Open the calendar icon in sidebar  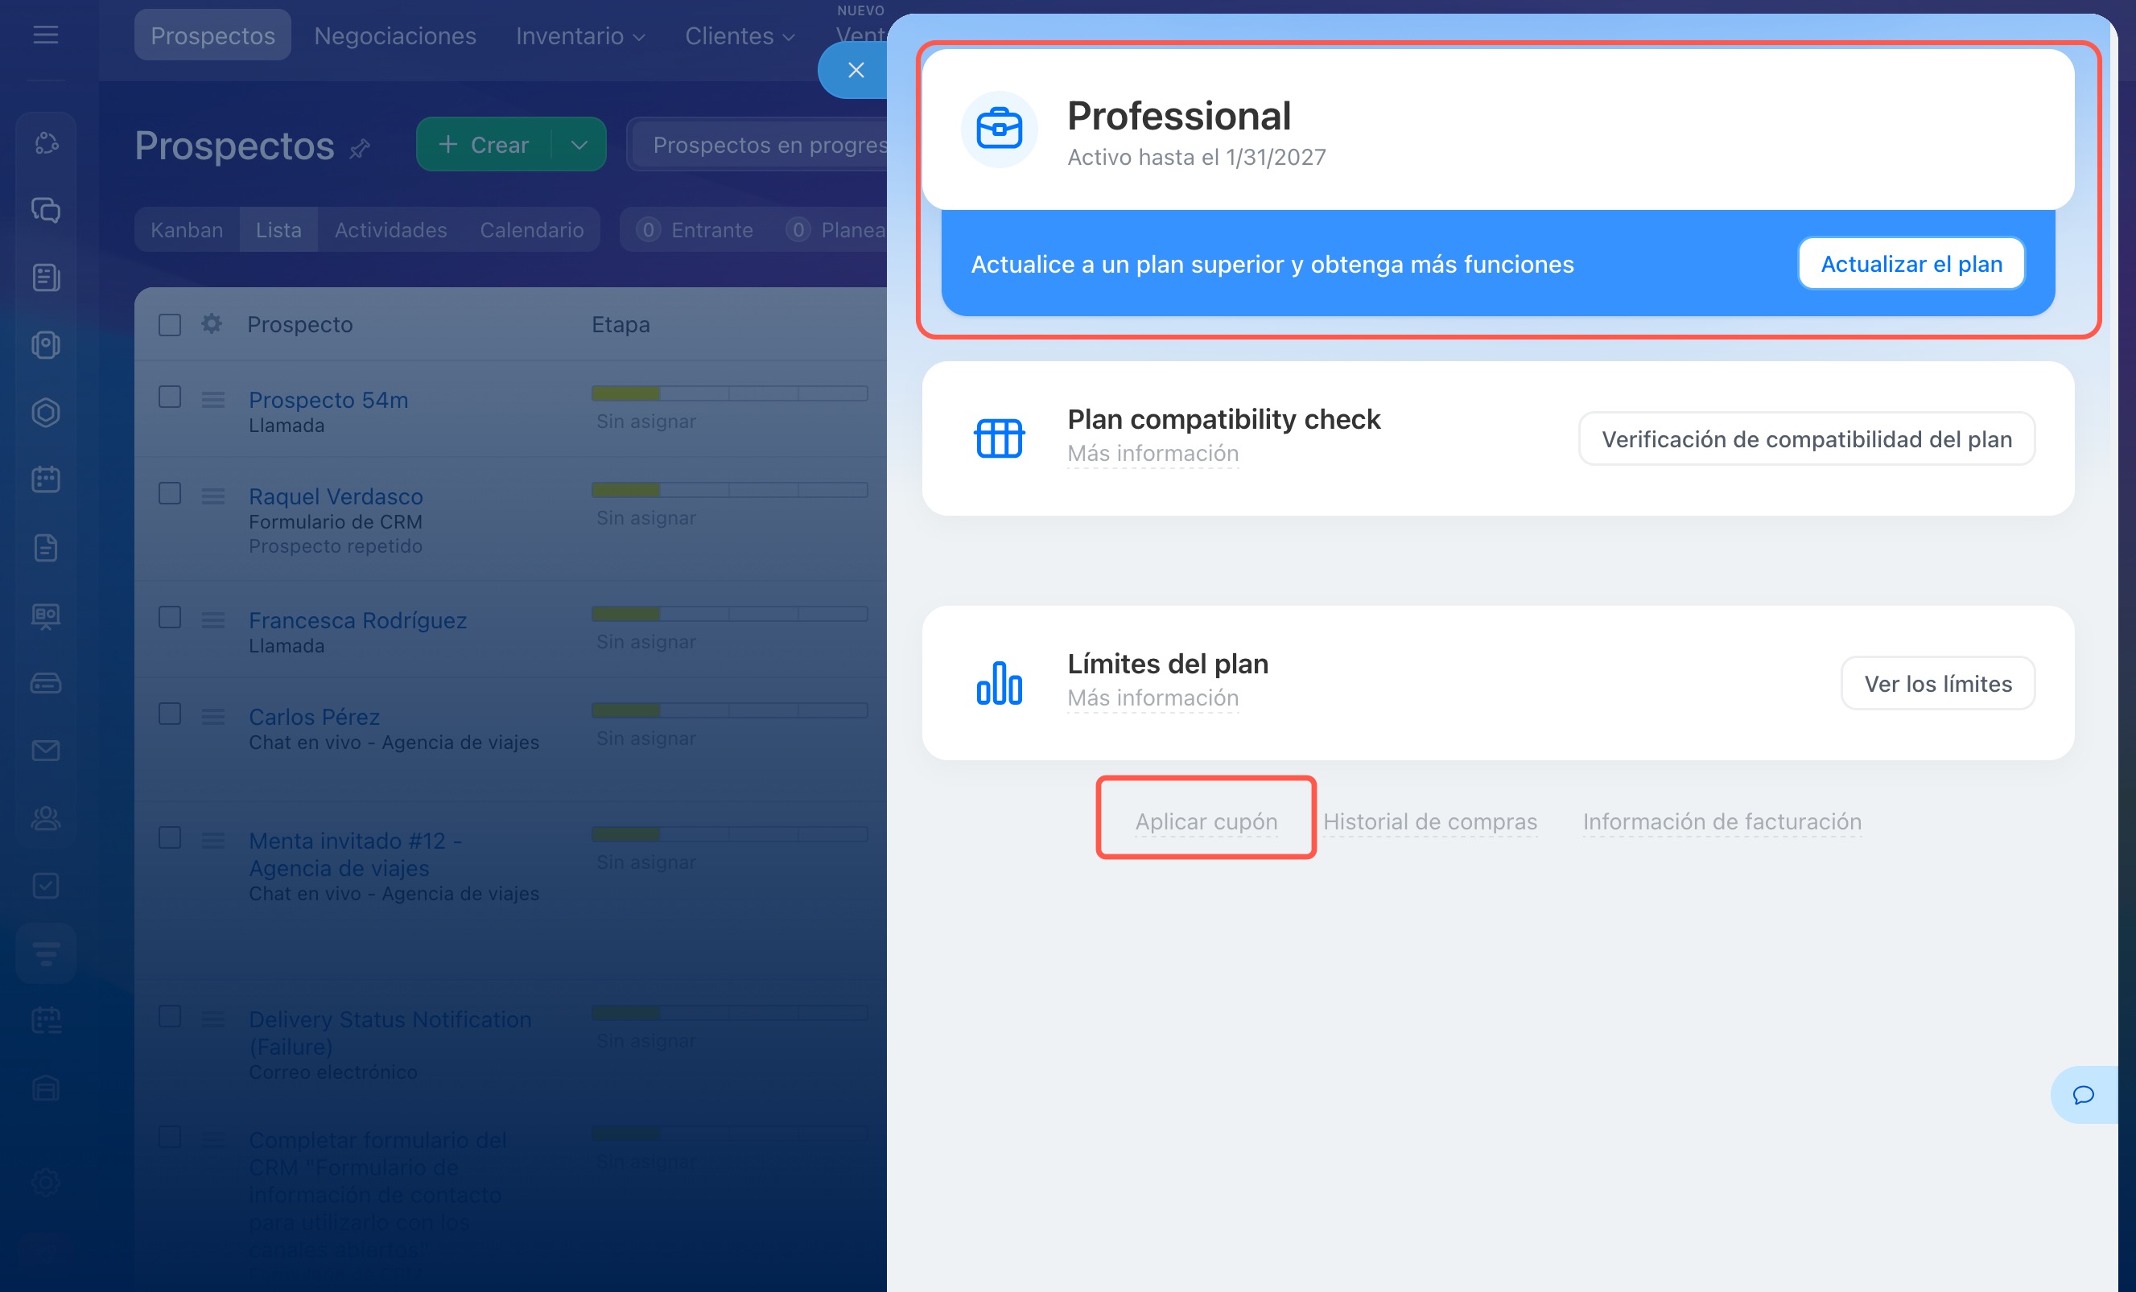pyautogui.click(x=45, y=479)
